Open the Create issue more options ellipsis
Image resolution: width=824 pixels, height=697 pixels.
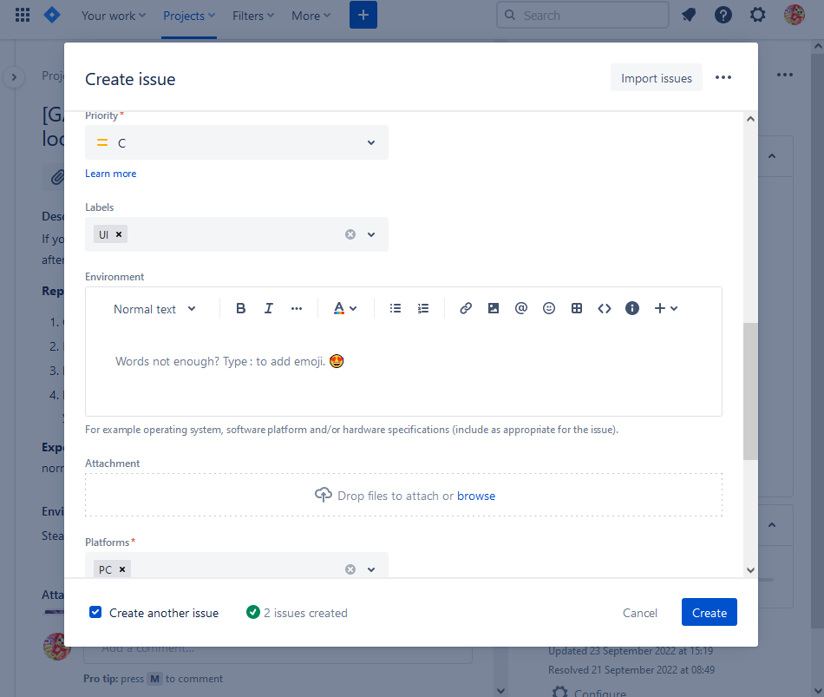click(723, 78)
